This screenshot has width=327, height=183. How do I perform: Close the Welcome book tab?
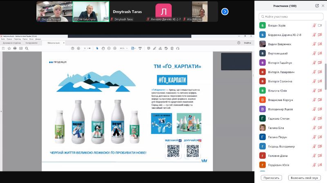[x=64, y=43]
